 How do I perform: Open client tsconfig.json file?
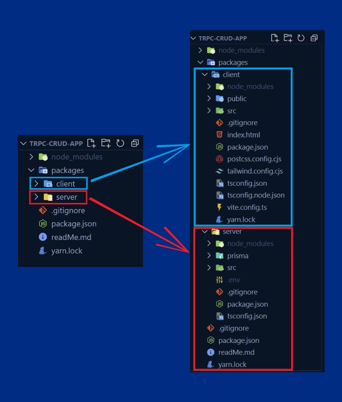point(247,183)
